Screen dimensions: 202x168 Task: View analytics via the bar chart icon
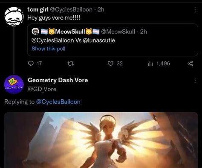(x=150, y=64)
